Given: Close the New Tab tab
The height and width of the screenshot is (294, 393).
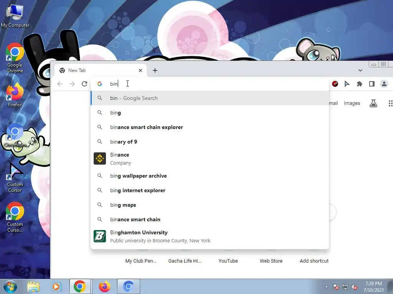Looking at the screenshot, I should (140, 70).
